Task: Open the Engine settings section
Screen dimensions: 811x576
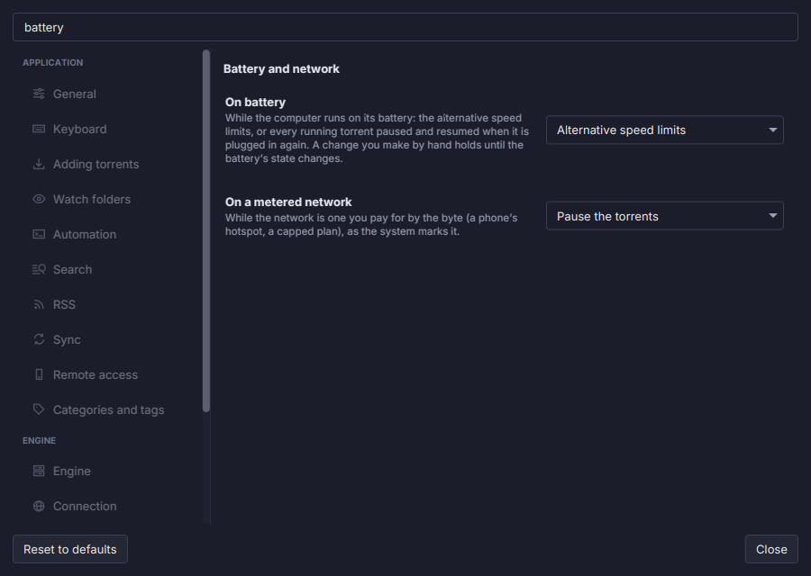Action: coord(109,471)
